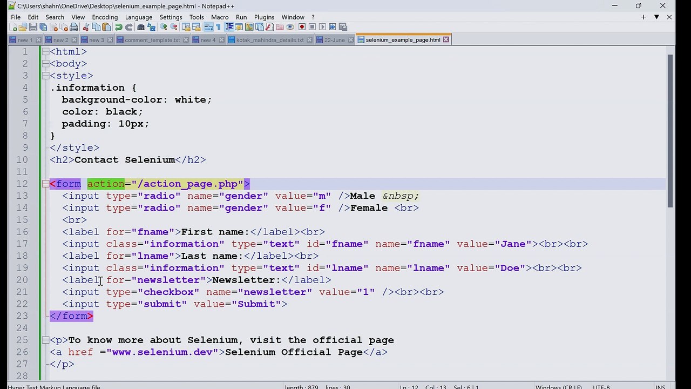Create a new document with the New toolbar icon
The width and height of the screenshot is (691, 389).
click(13, 27)
